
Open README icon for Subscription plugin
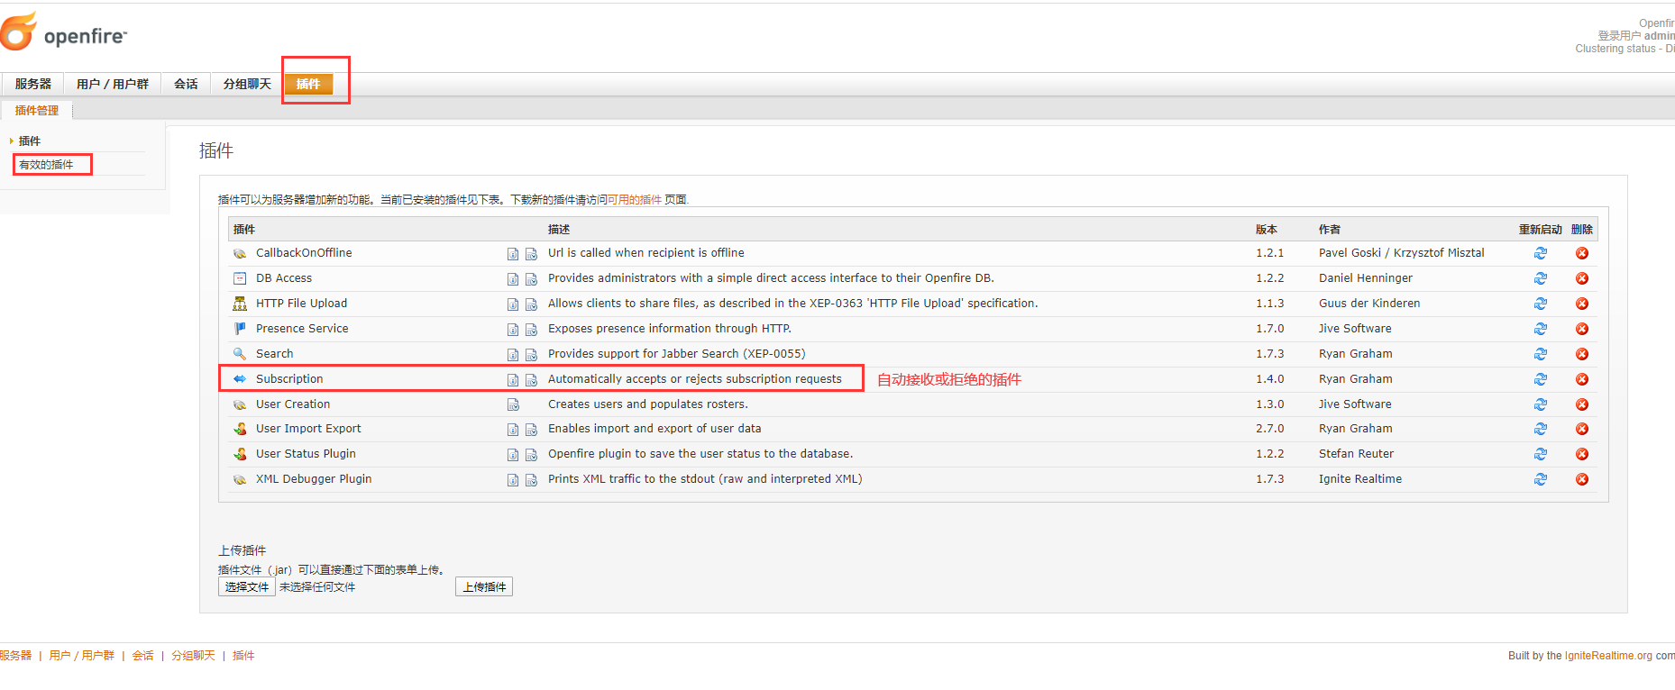click(513, 380)
